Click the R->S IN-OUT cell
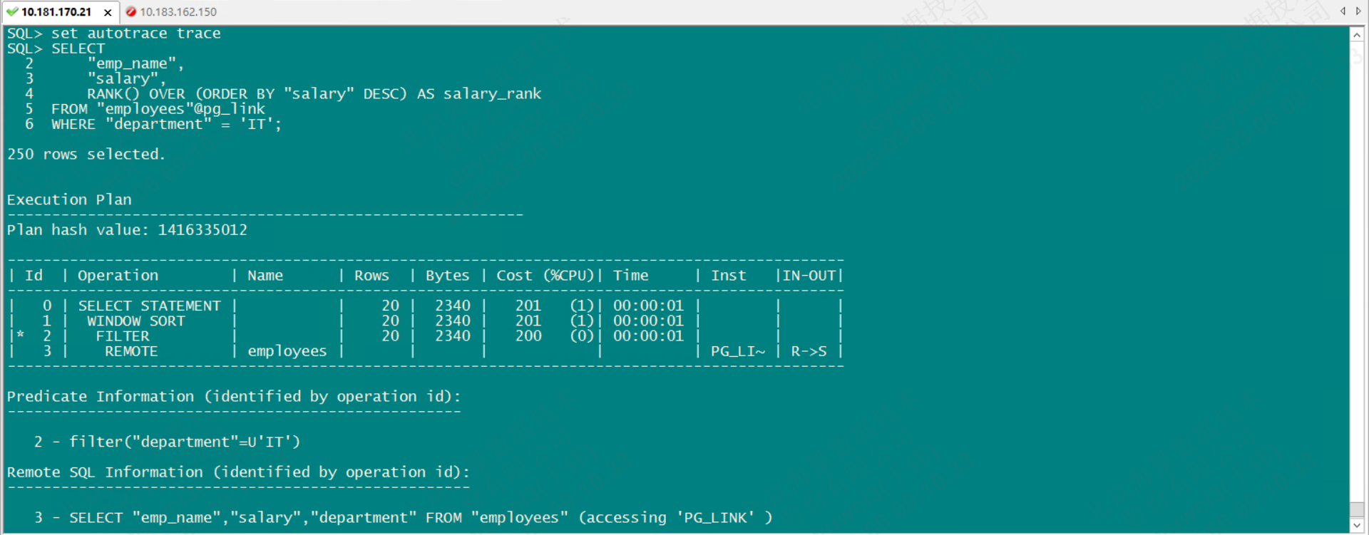The width and height of the screenshot is (1369, 535). [809, 351]
